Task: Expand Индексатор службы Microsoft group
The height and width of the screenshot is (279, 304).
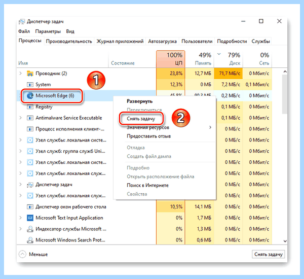Action: [x=21, y=229]
